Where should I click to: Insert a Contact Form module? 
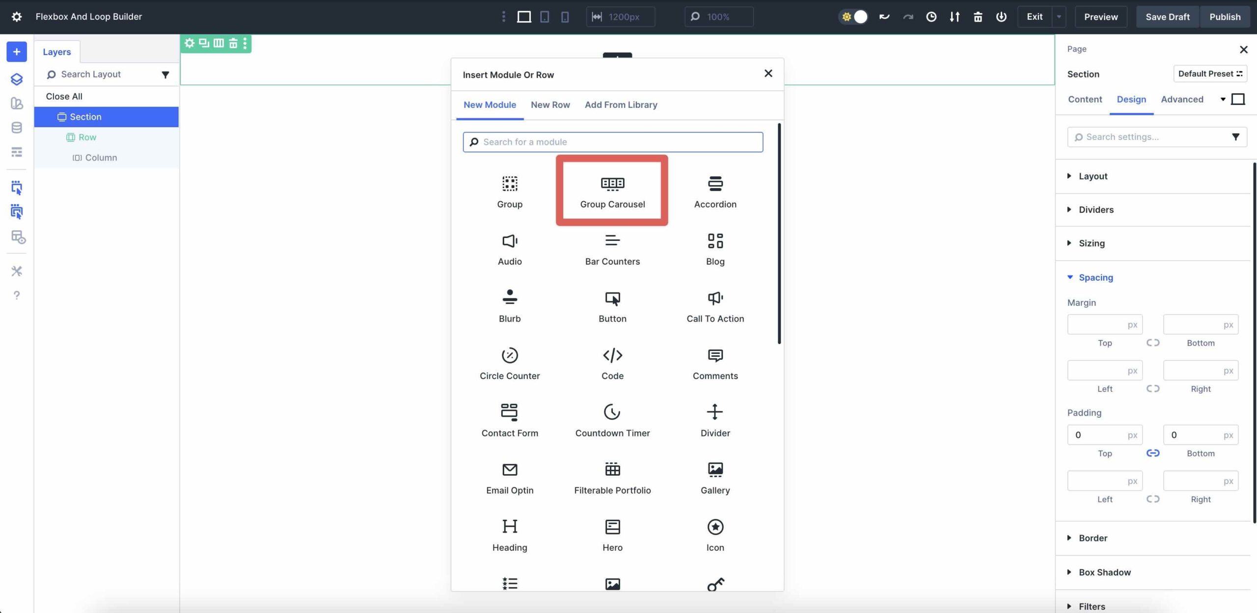[510, 420]
